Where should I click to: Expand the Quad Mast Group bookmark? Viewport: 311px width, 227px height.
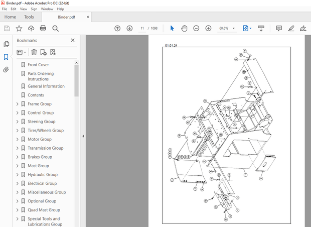(x=18, y=210)
